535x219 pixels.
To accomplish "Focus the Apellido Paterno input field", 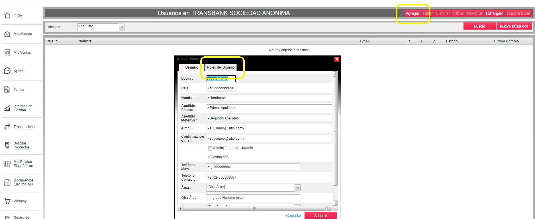I will 269,108.
